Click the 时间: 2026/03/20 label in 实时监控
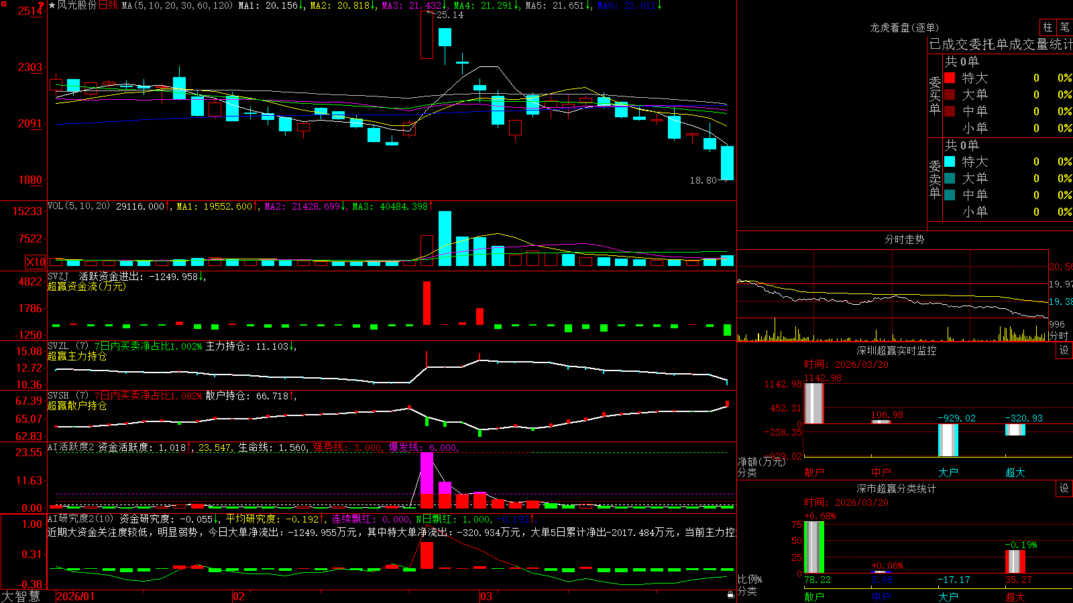Screen dimensions: 1073x603 846,364
